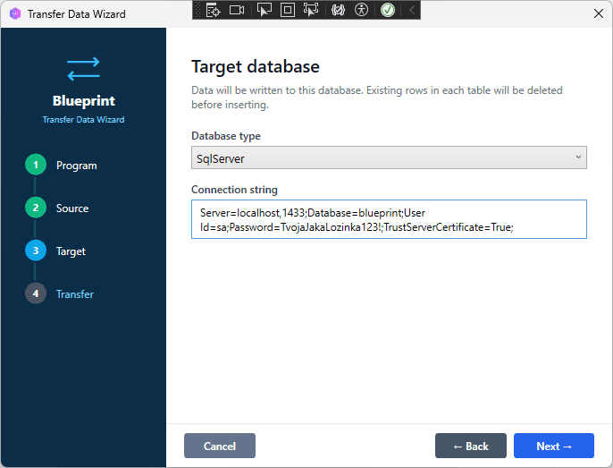This screenshot has height=468, width=613.
Task: Click the Transfer Data Wizard app icon
Action: pos(15,13)
